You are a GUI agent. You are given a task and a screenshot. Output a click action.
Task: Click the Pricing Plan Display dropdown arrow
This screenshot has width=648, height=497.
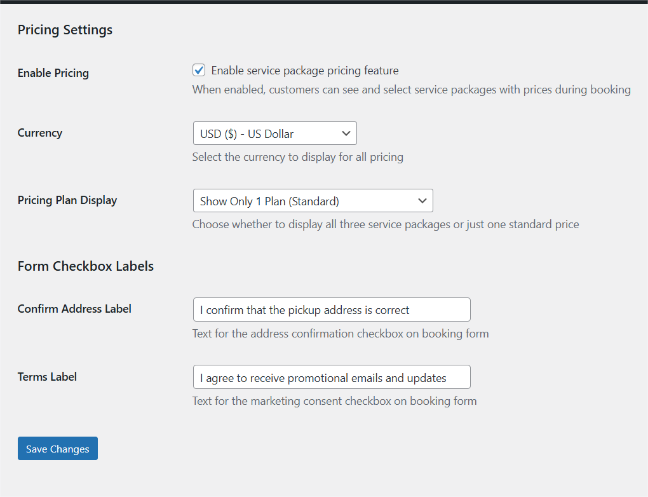point(422,200)
